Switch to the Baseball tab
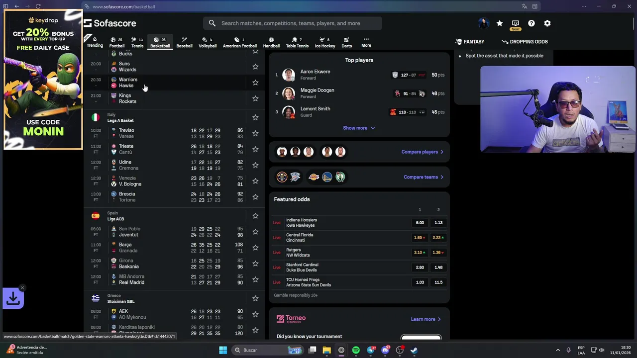 tap(184, 42)
